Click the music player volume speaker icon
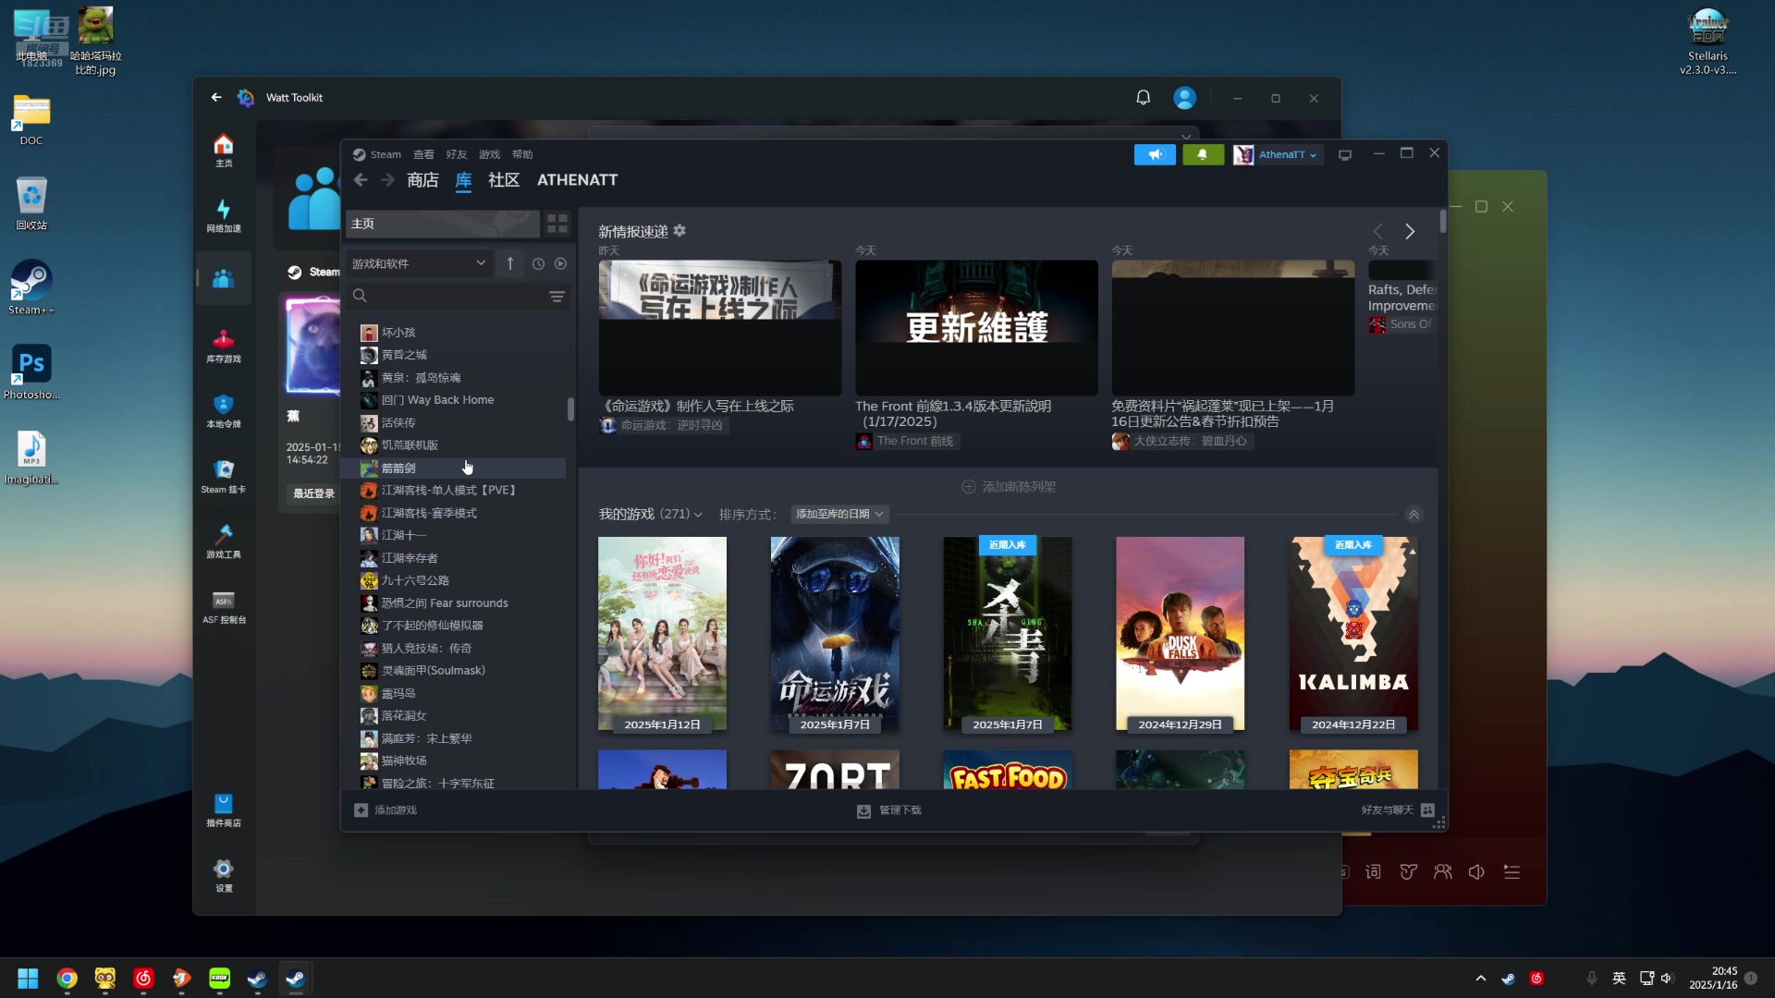 coord(1476,872)
